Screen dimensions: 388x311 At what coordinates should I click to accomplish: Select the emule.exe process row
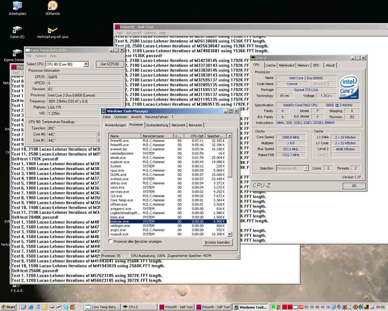[x=168, y=158]
